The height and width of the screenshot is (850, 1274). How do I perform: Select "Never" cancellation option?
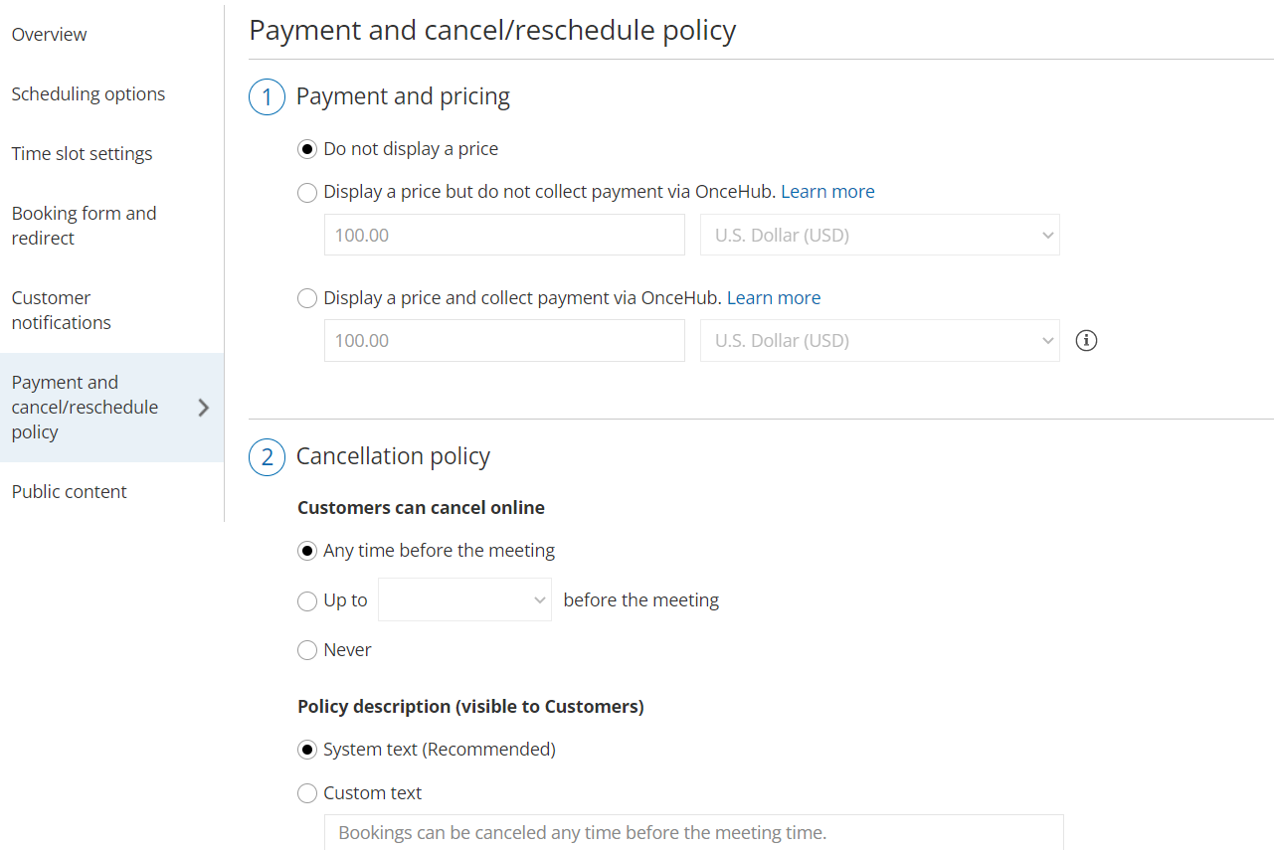pos(308,650)
